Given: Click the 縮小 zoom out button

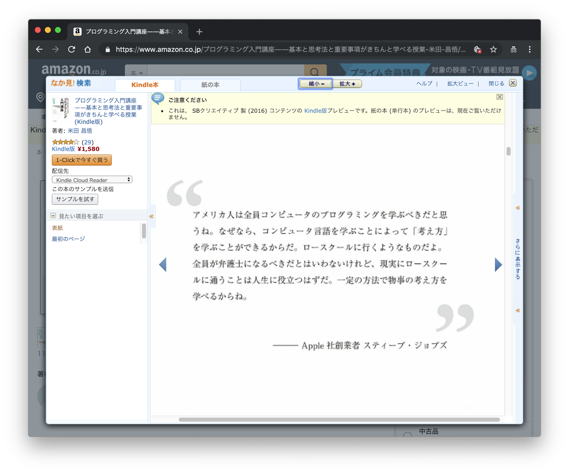Looking at the screenshot, I should click(x=315, y=84).
